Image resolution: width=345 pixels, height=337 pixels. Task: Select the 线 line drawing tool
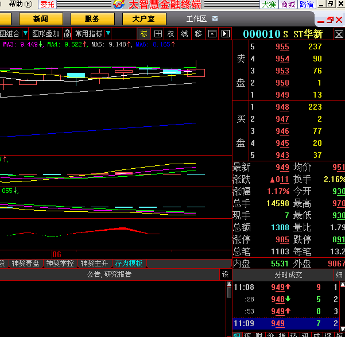coord(184,34)
